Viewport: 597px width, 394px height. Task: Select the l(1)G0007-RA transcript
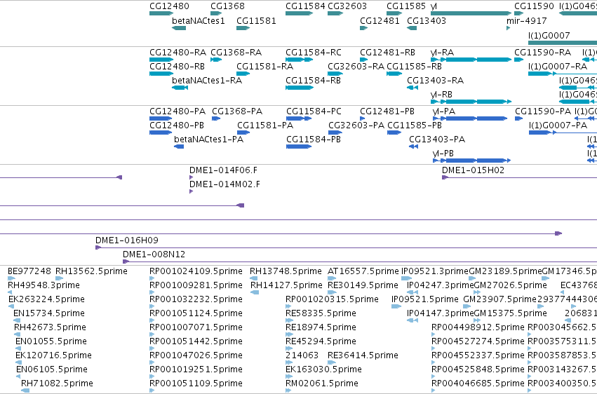(x=563, y=74)
